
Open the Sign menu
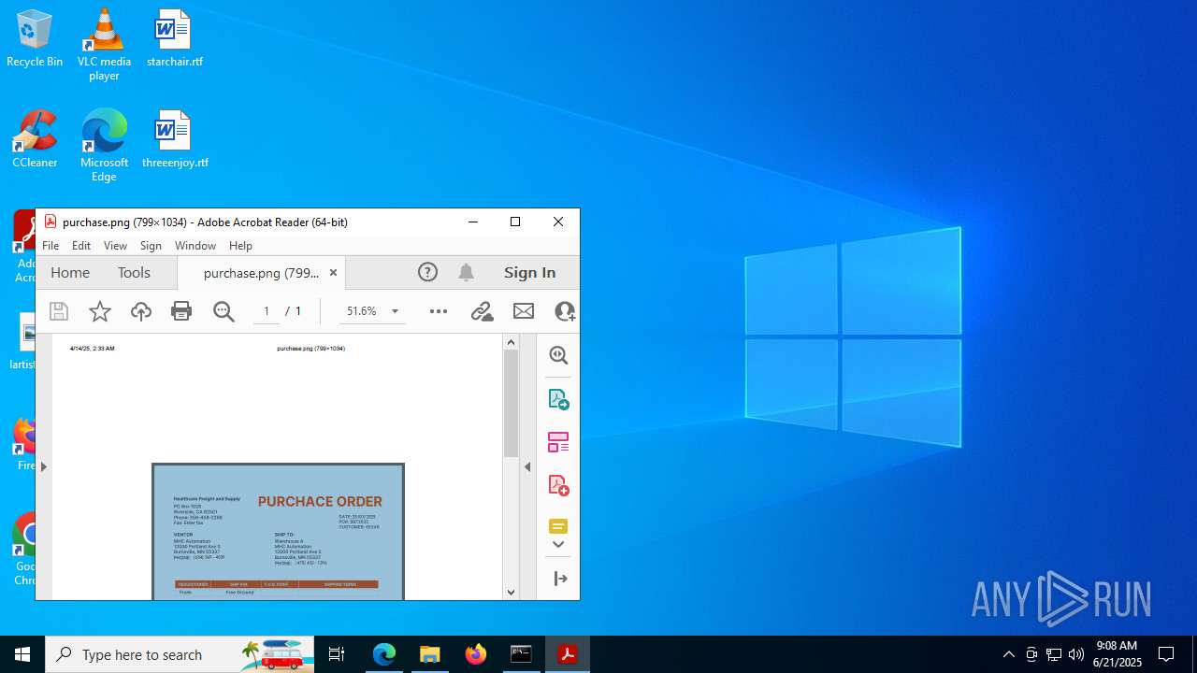click(151, 246)
